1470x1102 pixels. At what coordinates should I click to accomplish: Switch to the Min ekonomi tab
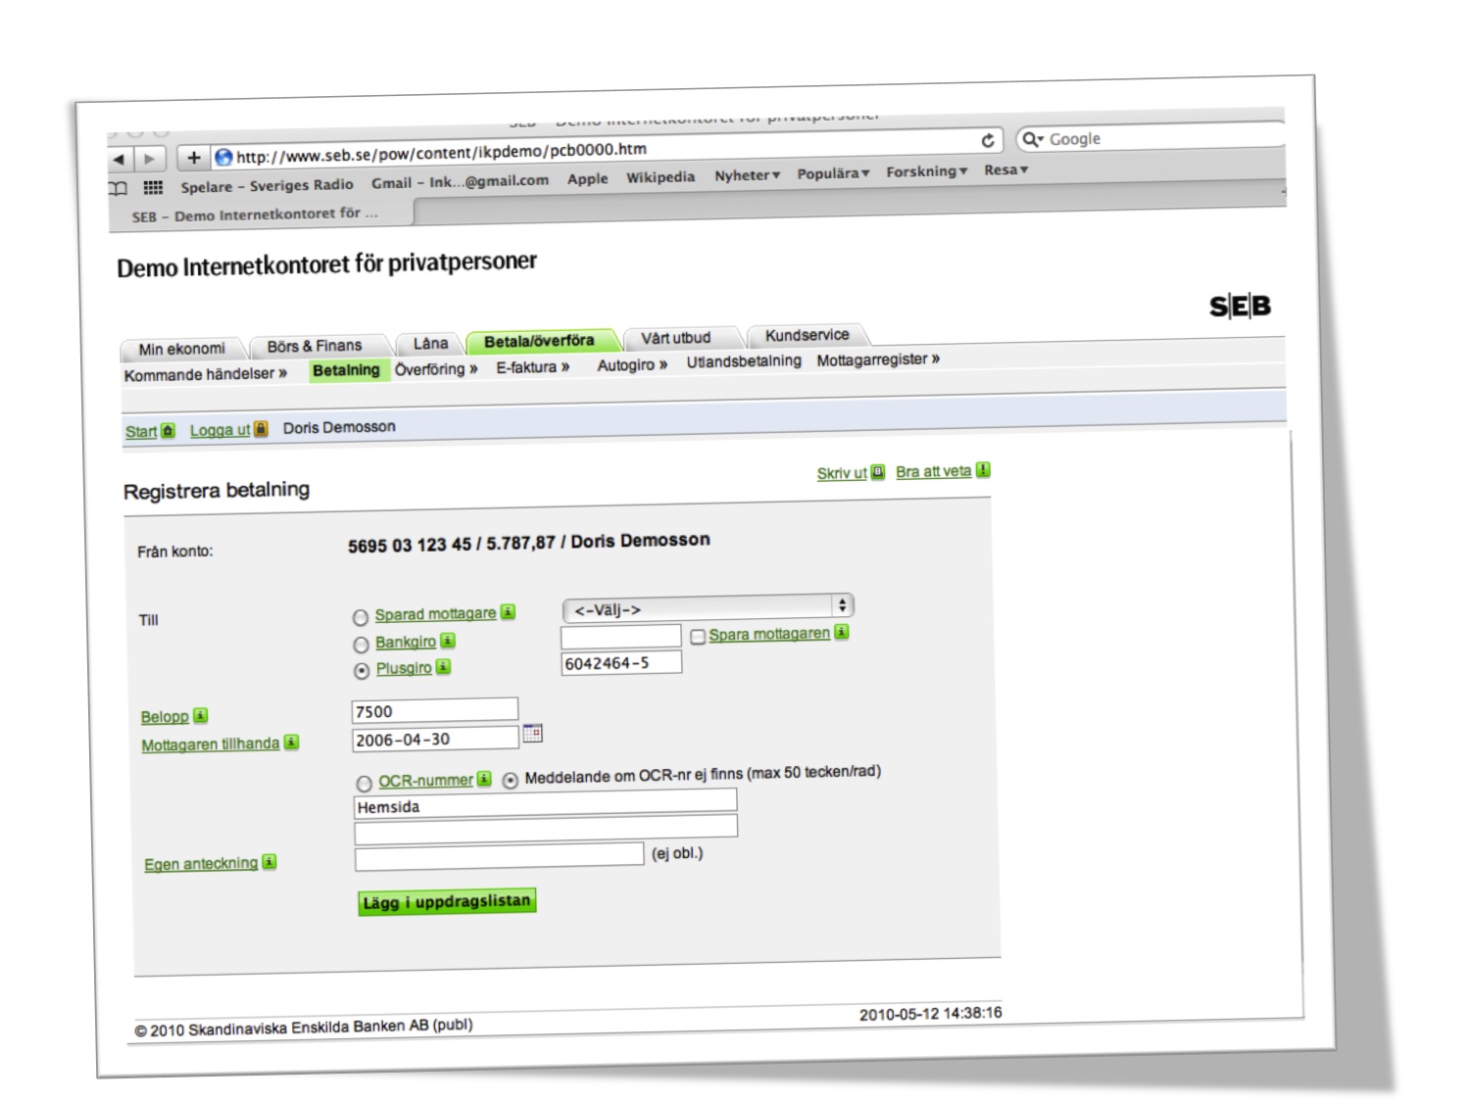tap(182, 349)
